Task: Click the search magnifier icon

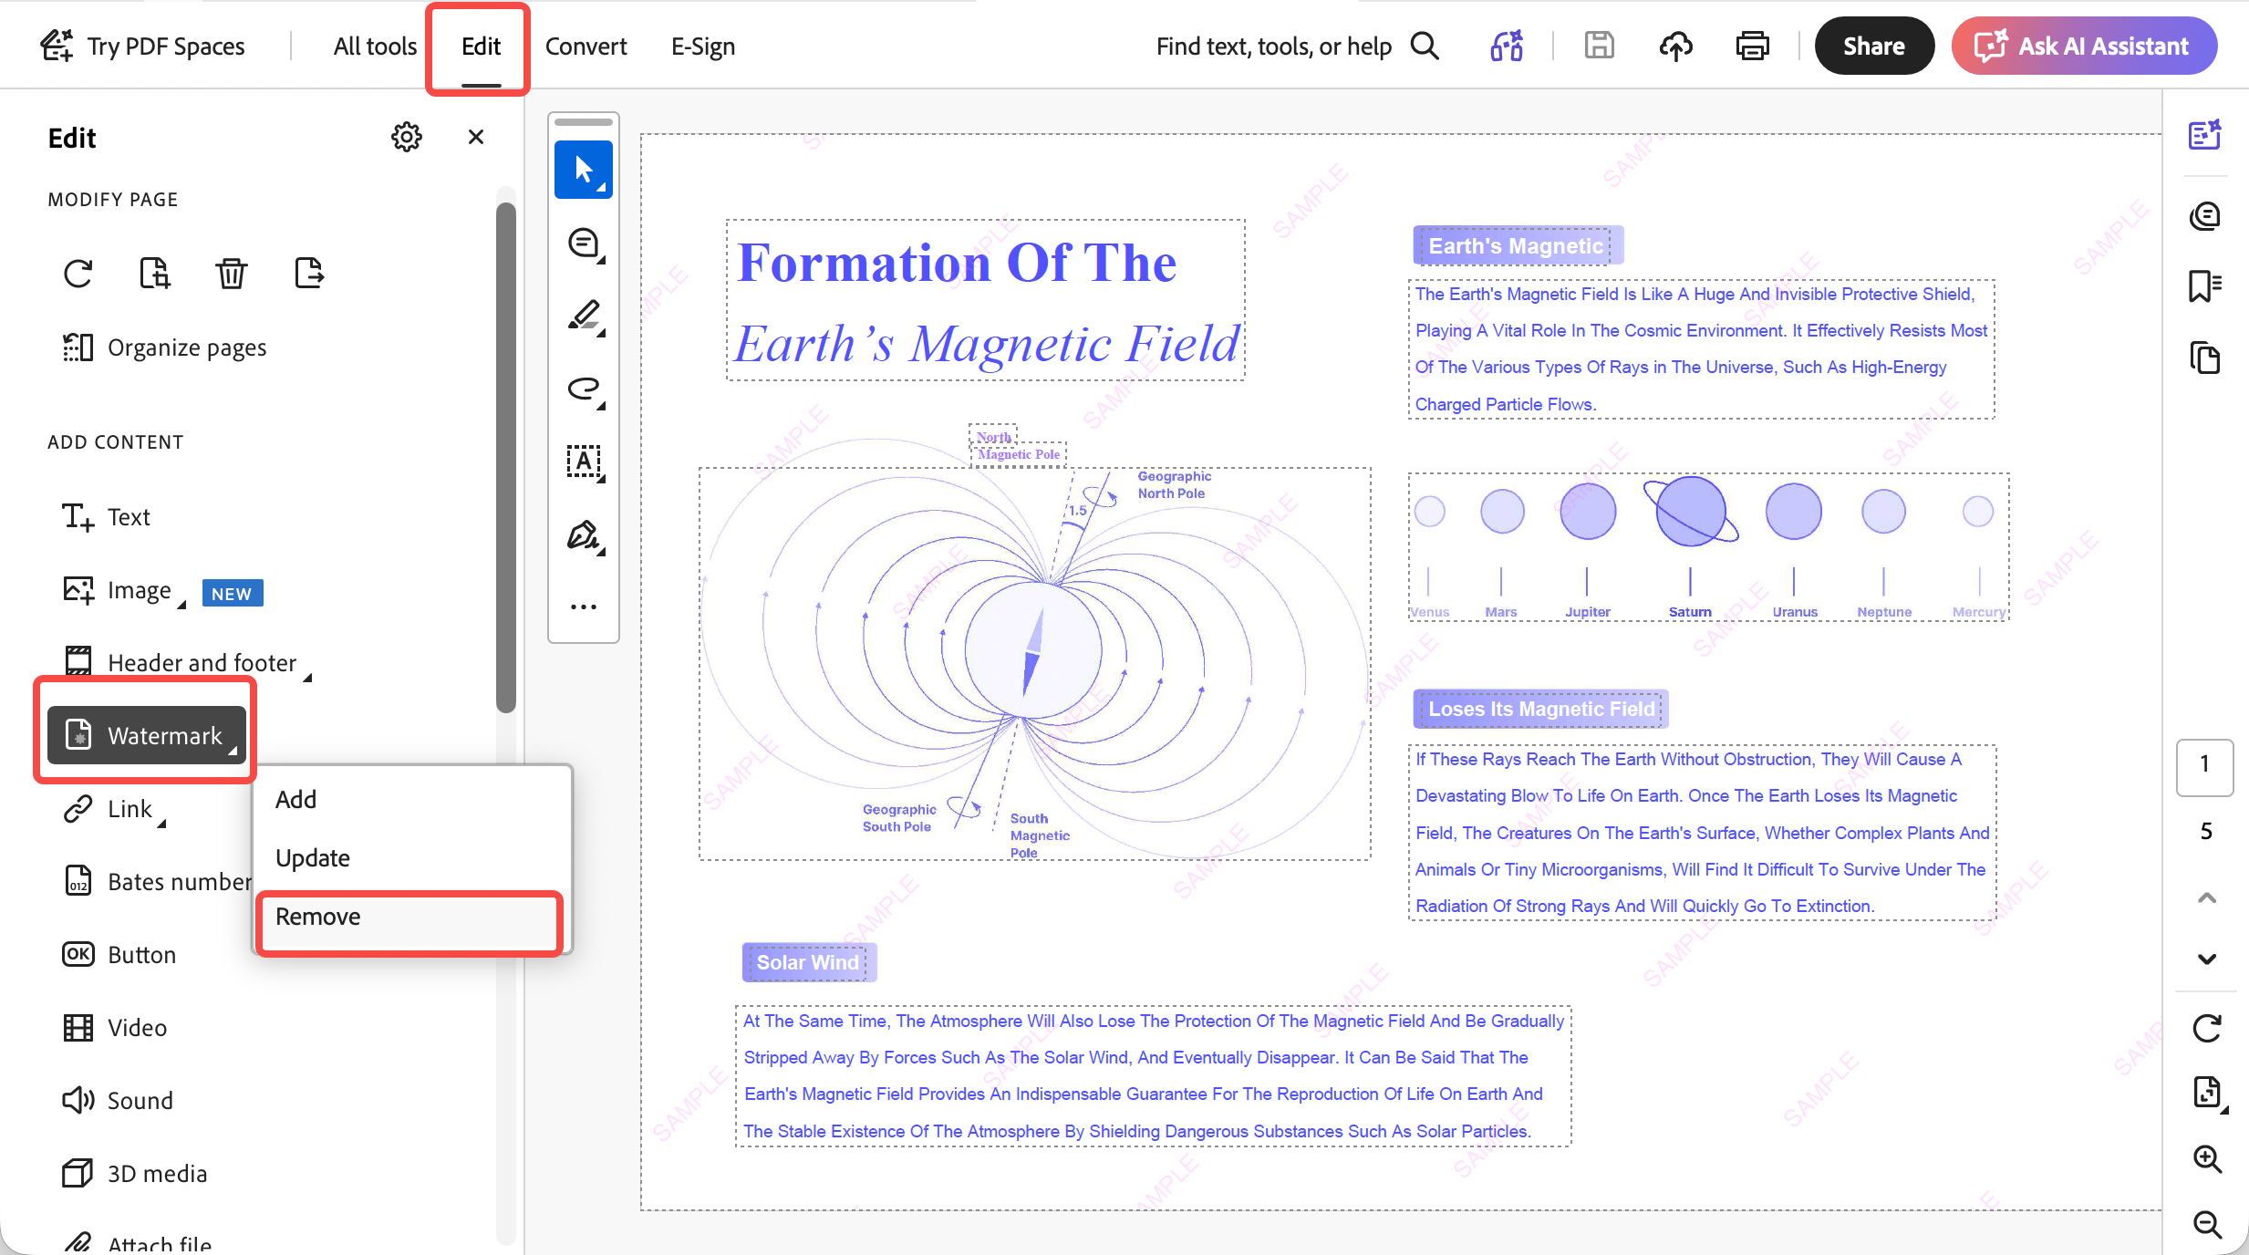Action: tap(1425, 46)
